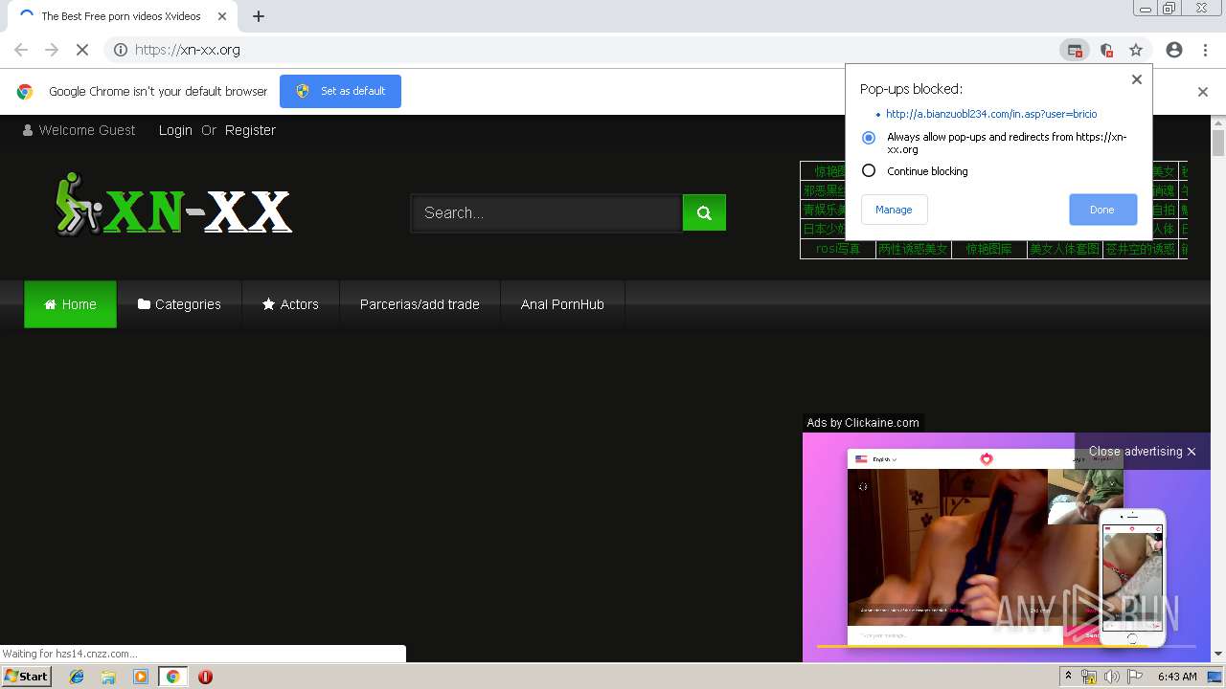This screenshot has height=689, width=1226.
Task: Click the network tray icon
Action: click(1089, 677)
